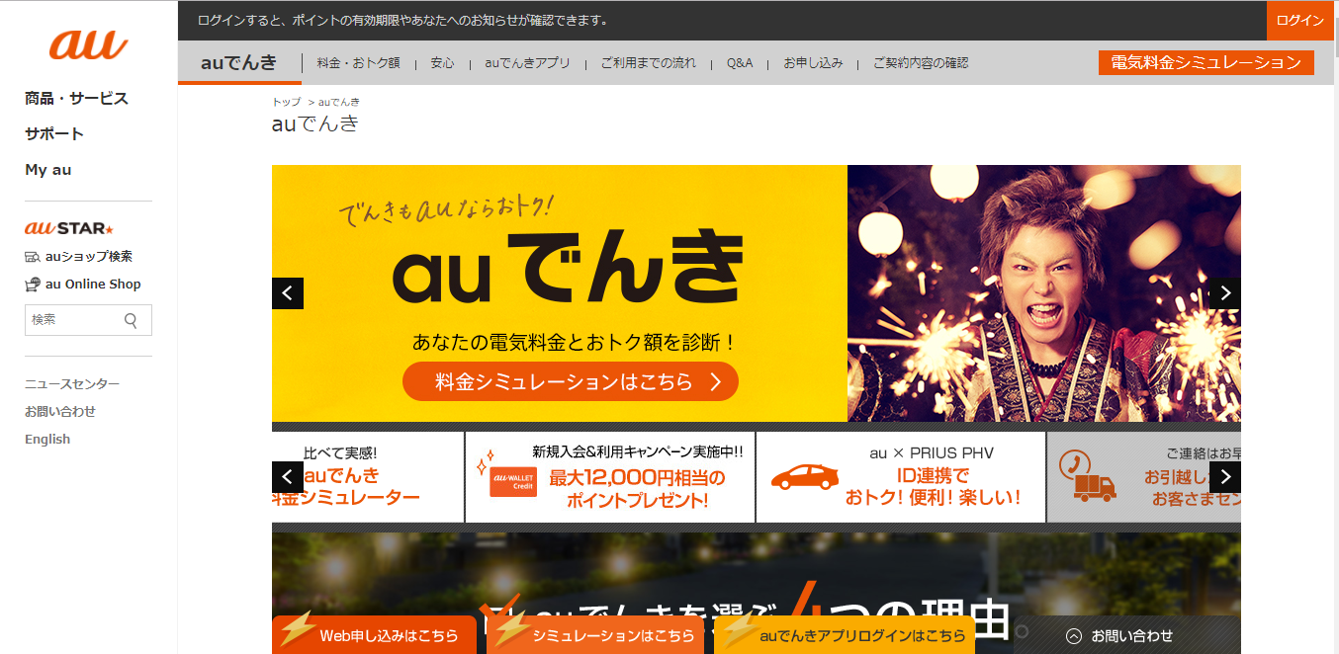1339x654 pixels.
Task: Open サポート in sidebar
Action: (x=54, y=134)
